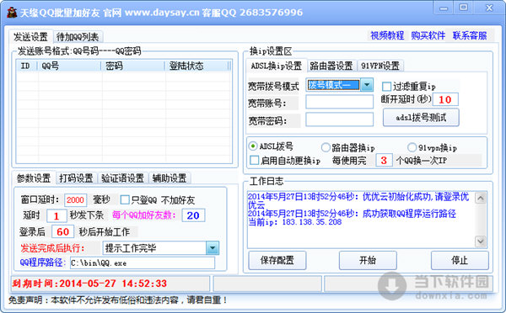Open 联系客服 link

pos(470,35)
